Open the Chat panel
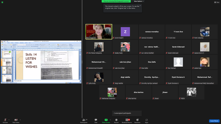This screenshot has width=221, height=124. pos(96,121)
